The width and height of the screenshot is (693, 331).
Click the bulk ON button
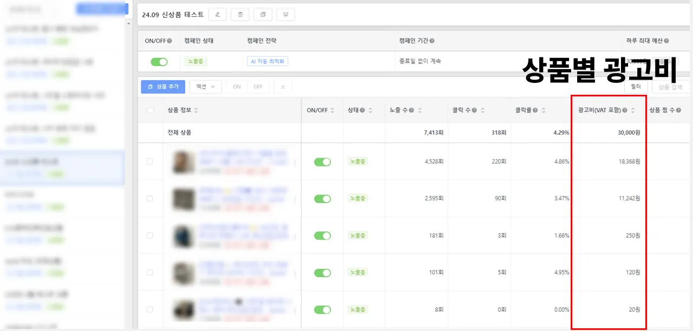237,87
